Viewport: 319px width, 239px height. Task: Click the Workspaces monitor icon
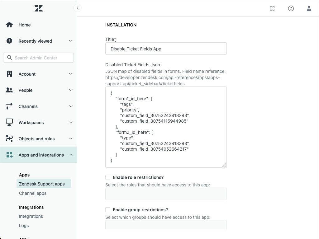coord(9,122)
